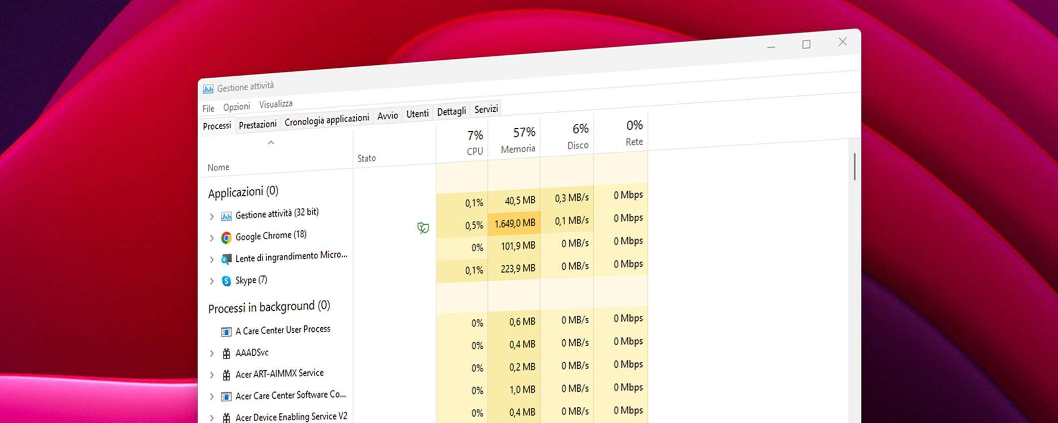Select the AAADSvc row name

coord(252,353)
